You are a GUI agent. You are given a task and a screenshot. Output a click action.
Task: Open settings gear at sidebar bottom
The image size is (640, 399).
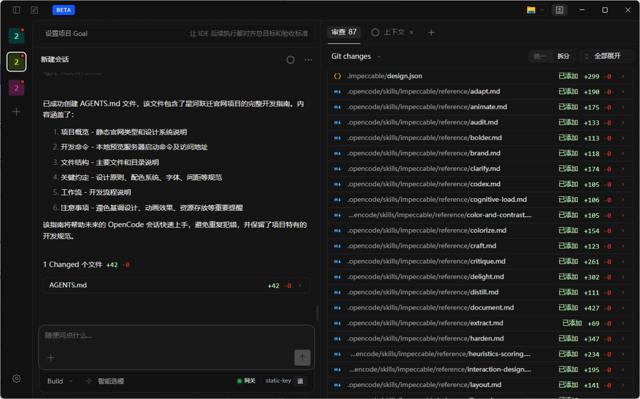pyautogui.click(x=16, y=379)
